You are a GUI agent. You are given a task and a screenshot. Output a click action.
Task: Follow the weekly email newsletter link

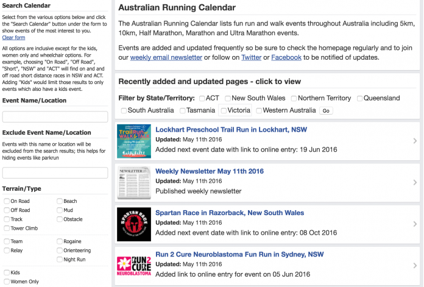[166, 57]
